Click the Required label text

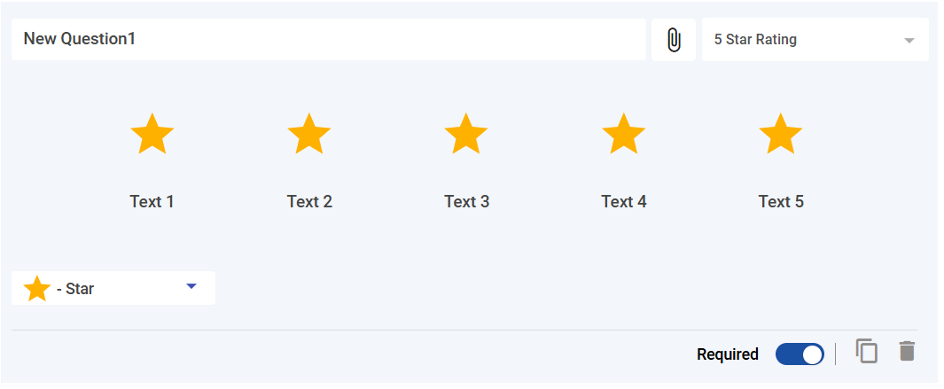click(x=728, y=354)
